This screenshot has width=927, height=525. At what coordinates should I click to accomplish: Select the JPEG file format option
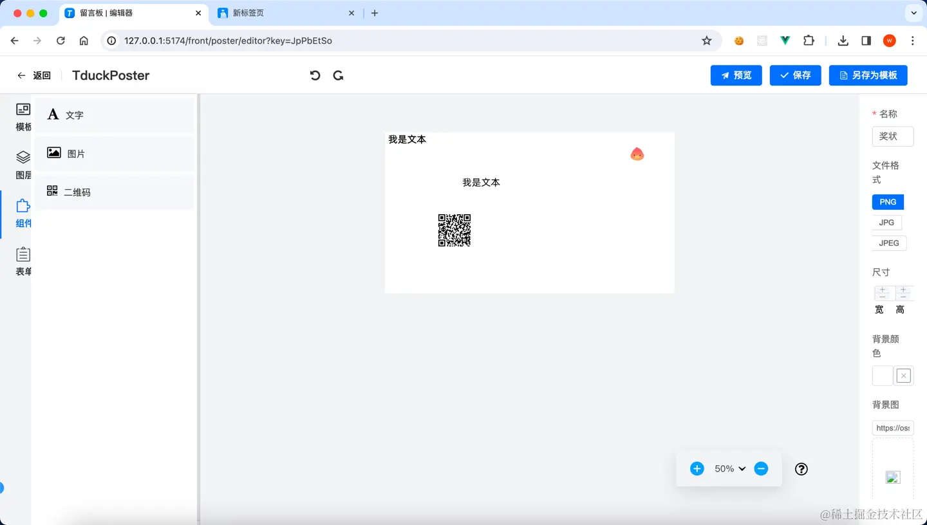coord(888,243)
